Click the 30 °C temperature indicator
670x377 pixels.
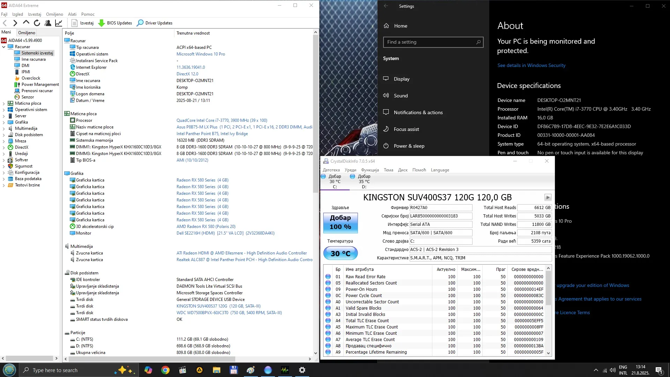(x=340, y=253)
